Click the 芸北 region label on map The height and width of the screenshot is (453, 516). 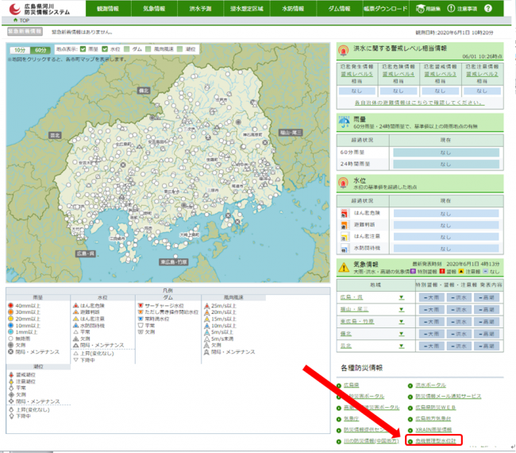click(x=55, y=135)
